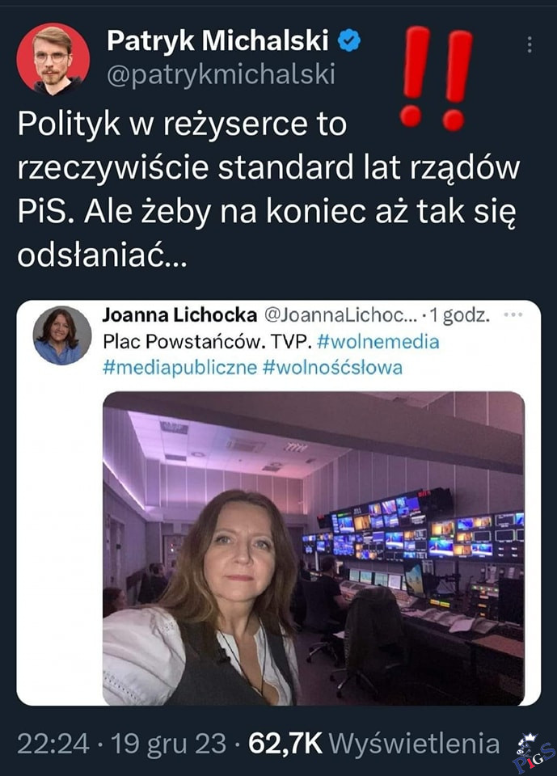Open the #wolnemedia hashtag
Image resolution: width=557 pixels, height=776 pixels.
pos(378,342)
